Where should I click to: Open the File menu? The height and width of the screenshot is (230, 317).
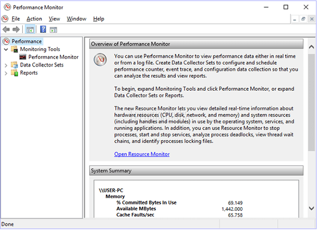pyautogui.click(x=16, y=19)
